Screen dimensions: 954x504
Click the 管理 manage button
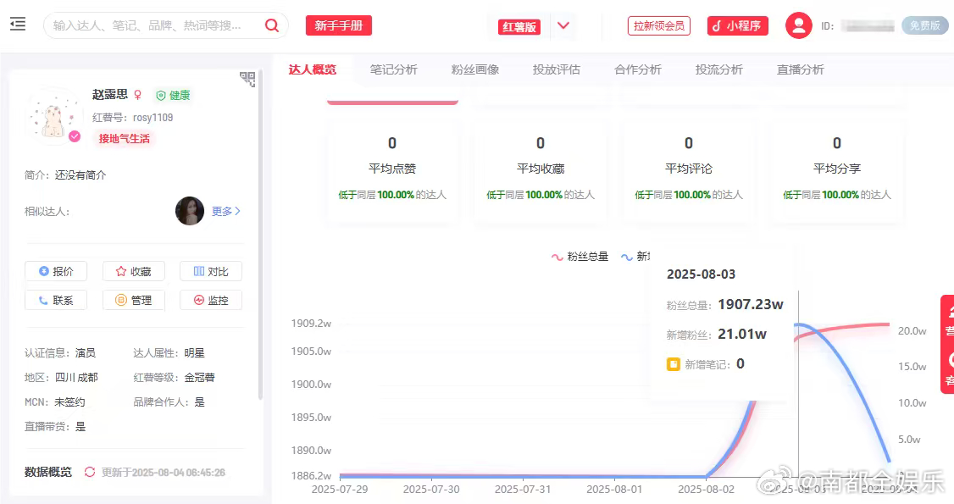[133, 300]
